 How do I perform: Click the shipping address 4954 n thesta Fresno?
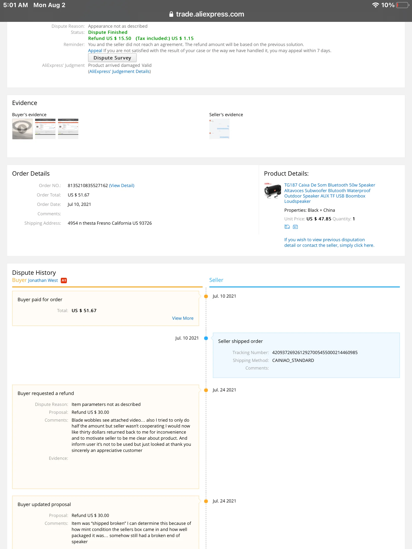tap(110, 223)
